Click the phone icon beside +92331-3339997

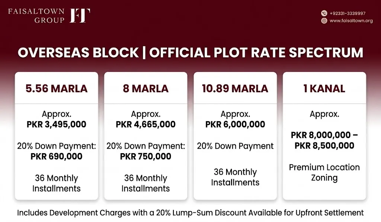pyautogui.click(x=324, y=13)
